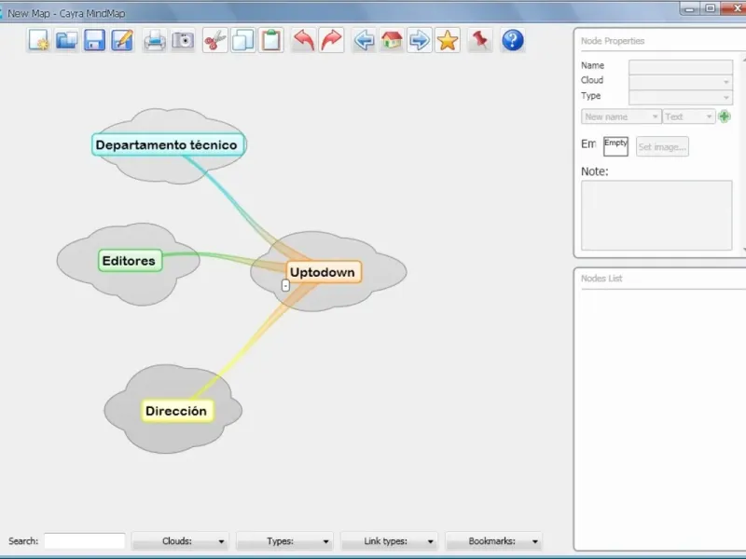Viewport: 746px width, 559px height.
Task: Collapse the Uptodown node with its minus toggle
Action: [285, 285]
